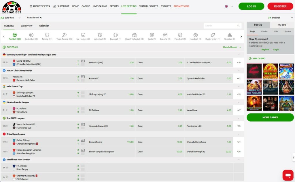The height and width of the screenshot is (182, 295).
Task: Select the Combo bet type tab
Action: click(264, 32)
